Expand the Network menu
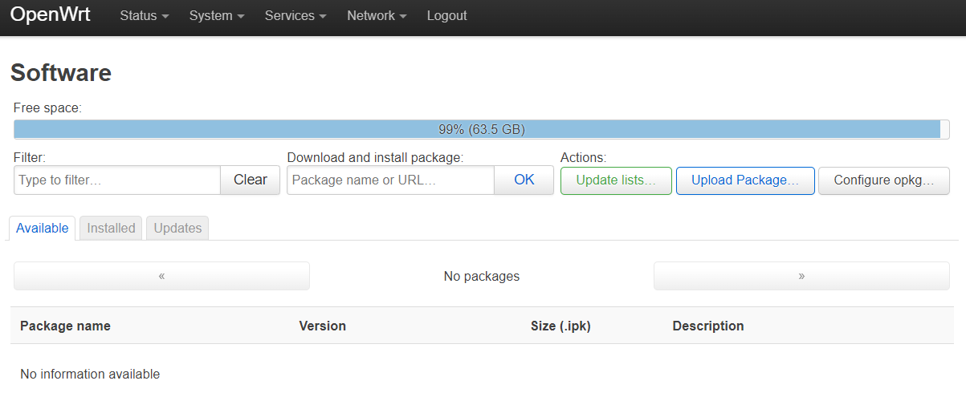 (x=377, y=16)
